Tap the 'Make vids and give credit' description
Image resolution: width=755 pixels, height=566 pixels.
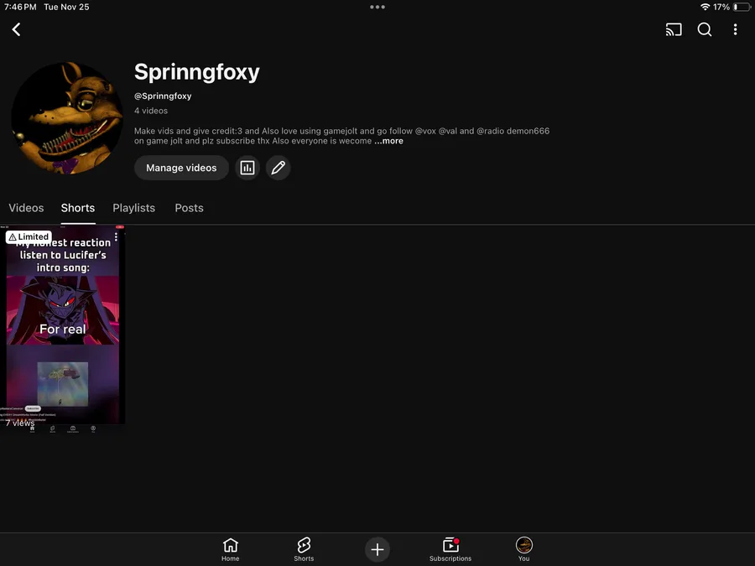click(x=341, y=136)
